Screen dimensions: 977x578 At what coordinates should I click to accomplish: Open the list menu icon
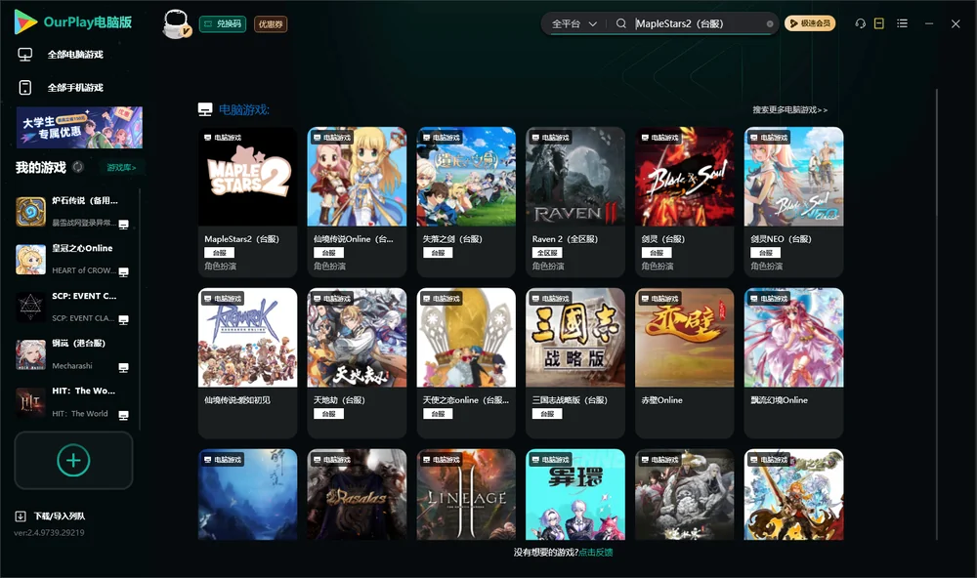(902, 23)
